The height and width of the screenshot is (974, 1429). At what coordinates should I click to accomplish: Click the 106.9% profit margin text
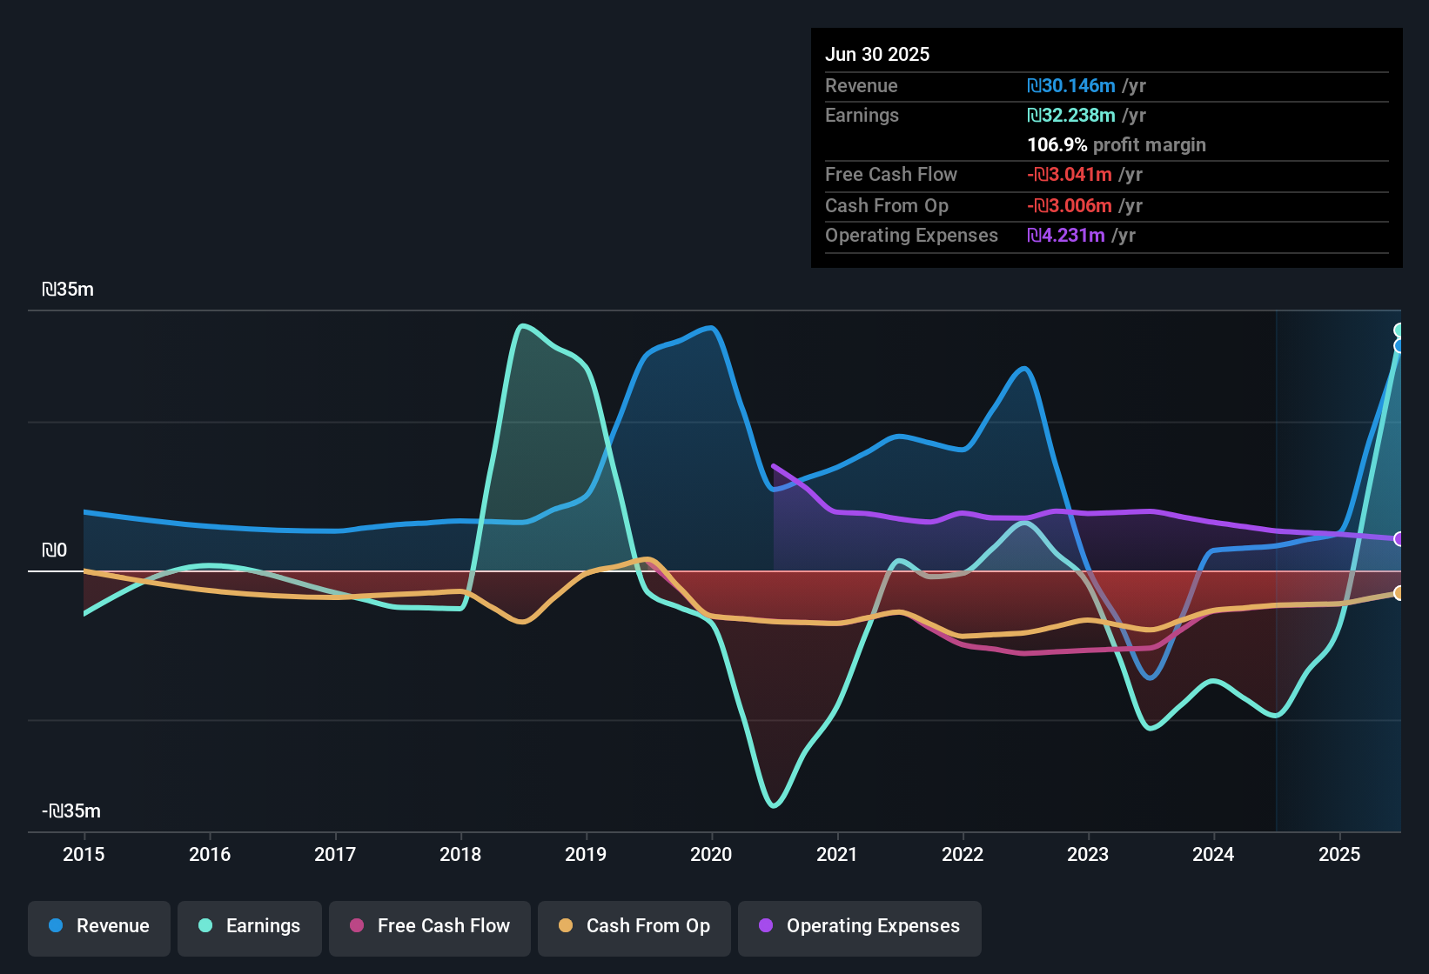(x=1117, y=145)
